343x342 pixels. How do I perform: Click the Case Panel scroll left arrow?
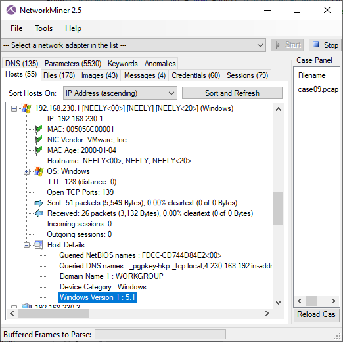pyautogui.click(x=300, y=301)
